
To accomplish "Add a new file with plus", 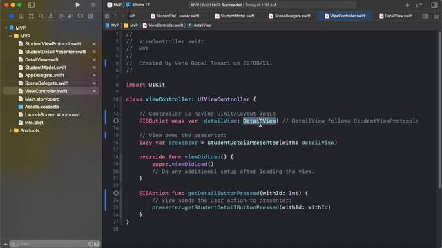I will pyautogui.click(x=6, y=244).
